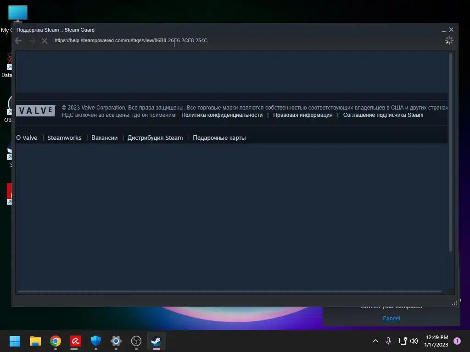This screenshot has width=470, height=352.
Task: Click the forward navigation arrow
Action: click(32, 41)
